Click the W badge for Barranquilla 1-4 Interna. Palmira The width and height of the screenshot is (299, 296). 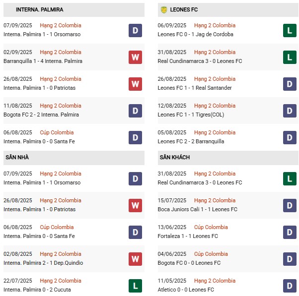135,58
